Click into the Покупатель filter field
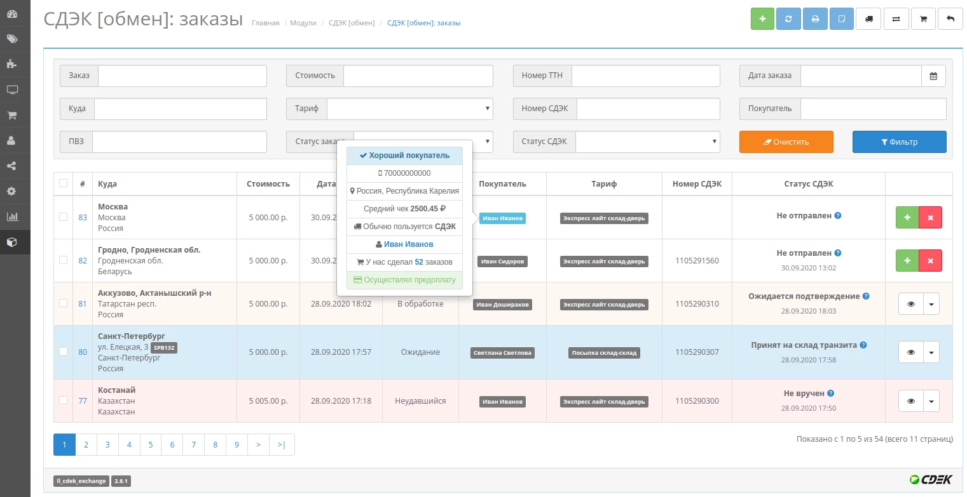967x497 pixels. tap(874, 109)
